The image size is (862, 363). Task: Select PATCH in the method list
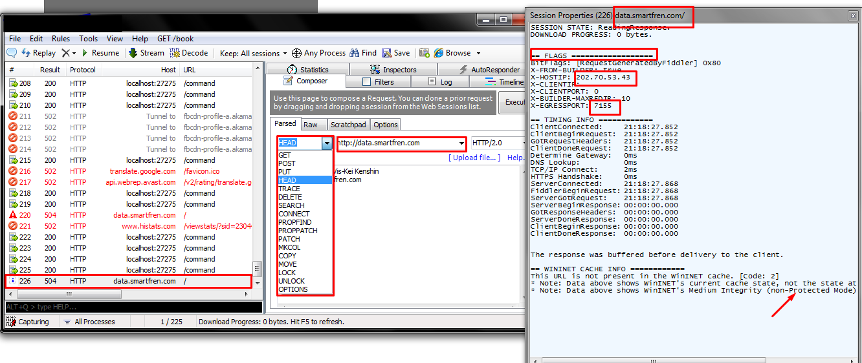tap(305, 239)
